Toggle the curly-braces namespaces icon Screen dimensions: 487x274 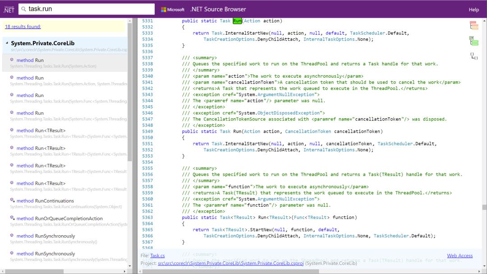coord(473,56)
